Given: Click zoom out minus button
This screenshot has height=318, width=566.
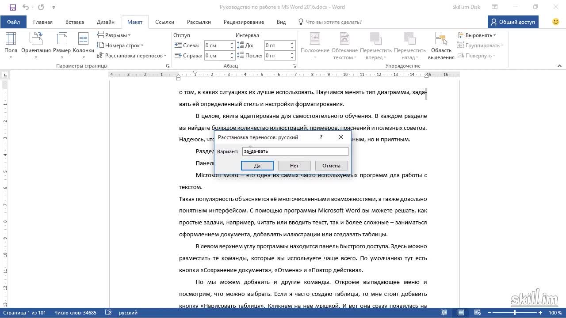Looking at the screenshot, I should pyautogui.click(x=490, y=313).
